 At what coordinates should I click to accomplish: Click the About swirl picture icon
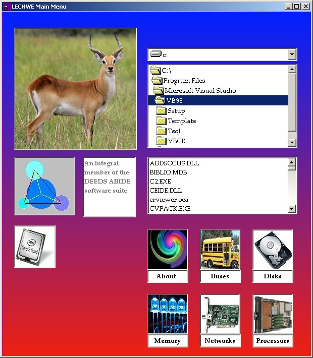tap(168, 249)
